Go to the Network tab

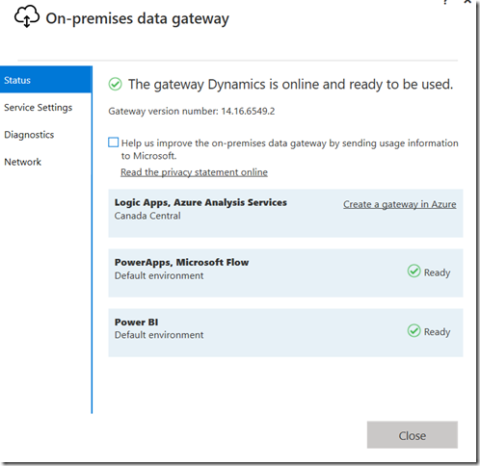[x=23, y=162]
